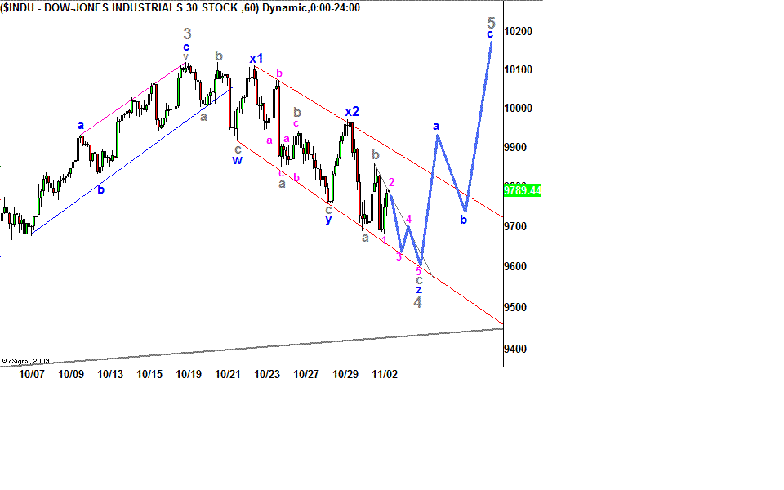Click the 10/23 date on time axis
The width and height of the screenshot is (784, 490).
point(267,374)
